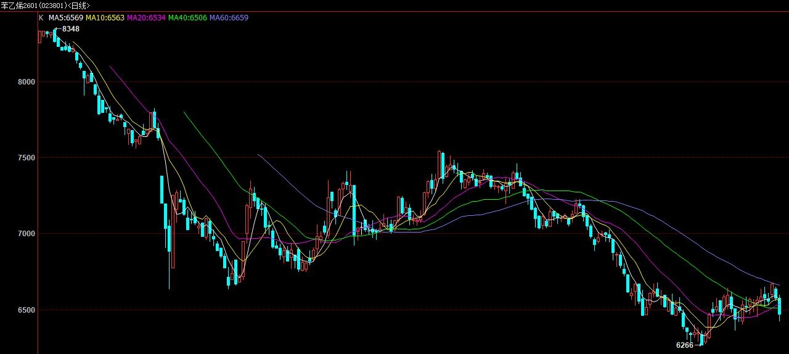This screenshot has width=789, height=354.
Task: Click the K indicator label
Action: 41,18
